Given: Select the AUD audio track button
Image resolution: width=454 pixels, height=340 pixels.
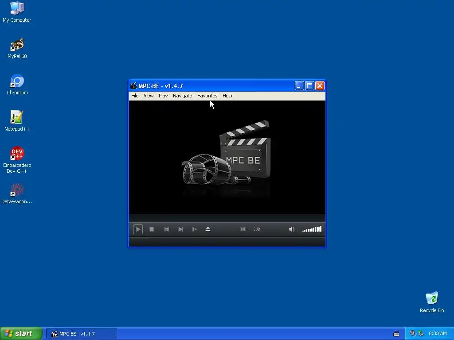Looking at the screenshot, I should coord(243,229).
